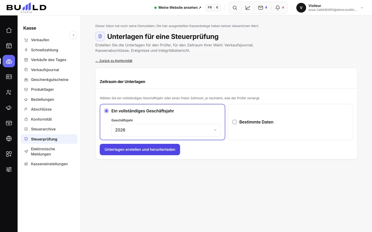The image size is (372, 232).
Task: Open the Bestellungen menu item
Action: (49, 100)
